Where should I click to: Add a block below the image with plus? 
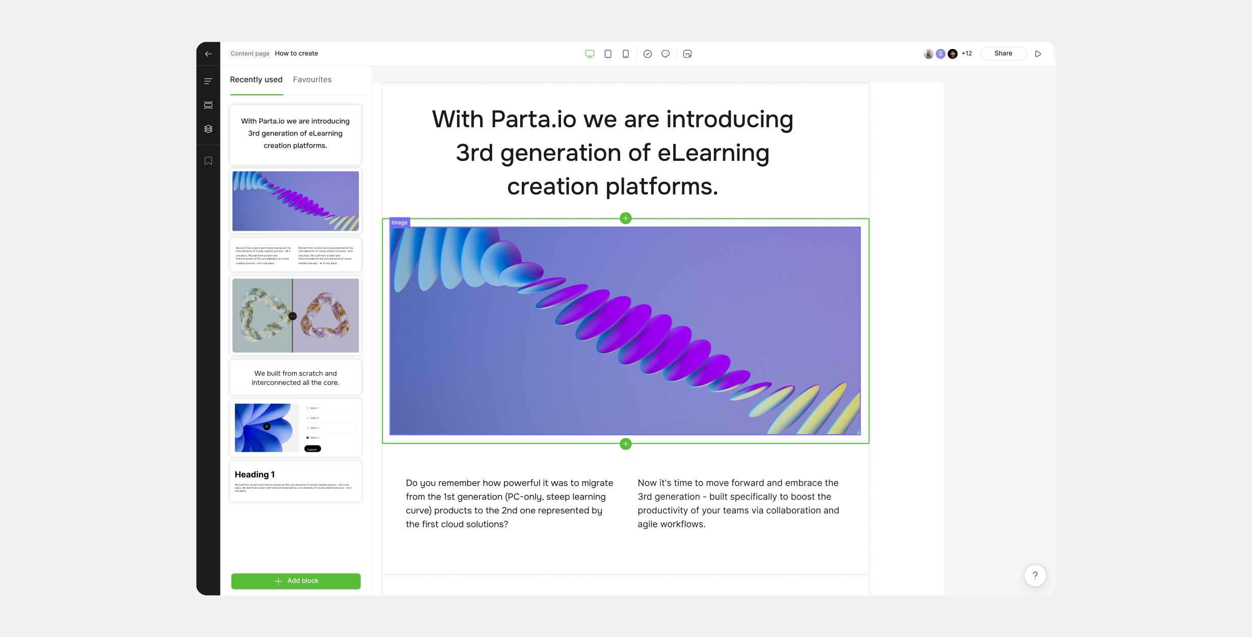click(x=626, y=444)
